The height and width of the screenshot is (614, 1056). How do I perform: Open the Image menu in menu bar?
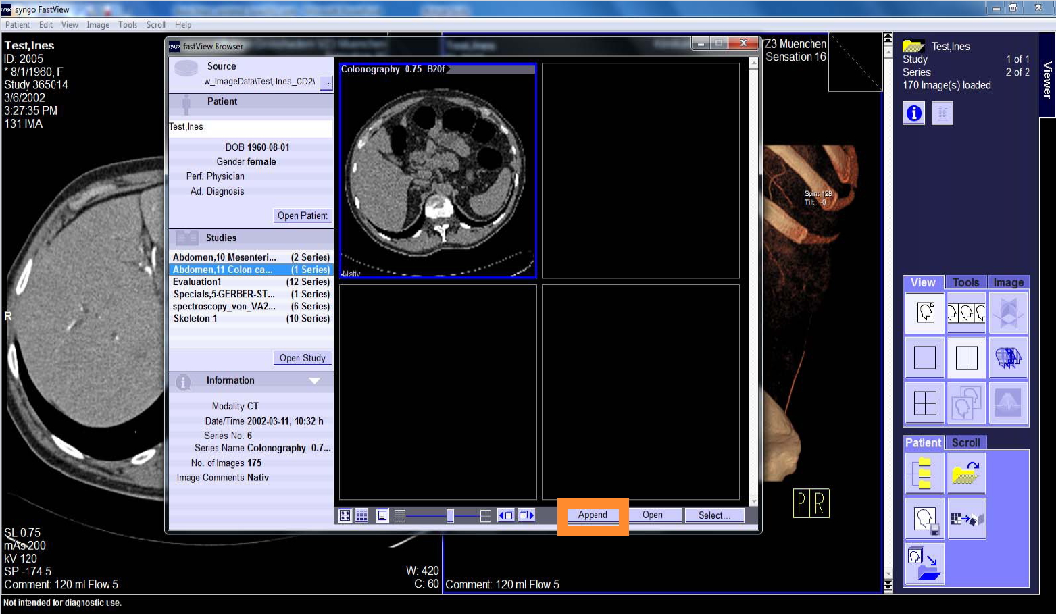click(x=98, y=25)
